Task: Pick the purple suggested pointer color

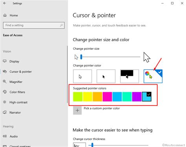Action: click(x=137, y=97)
